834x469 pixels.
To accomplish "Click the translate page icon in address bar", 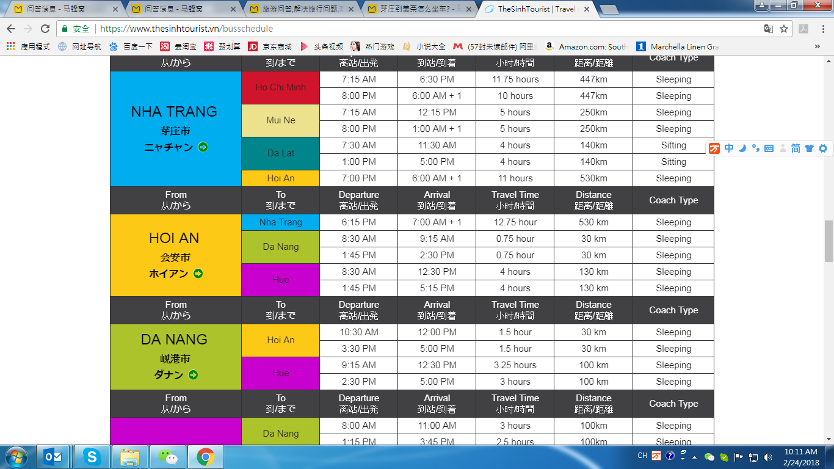I will pos(769,29).
